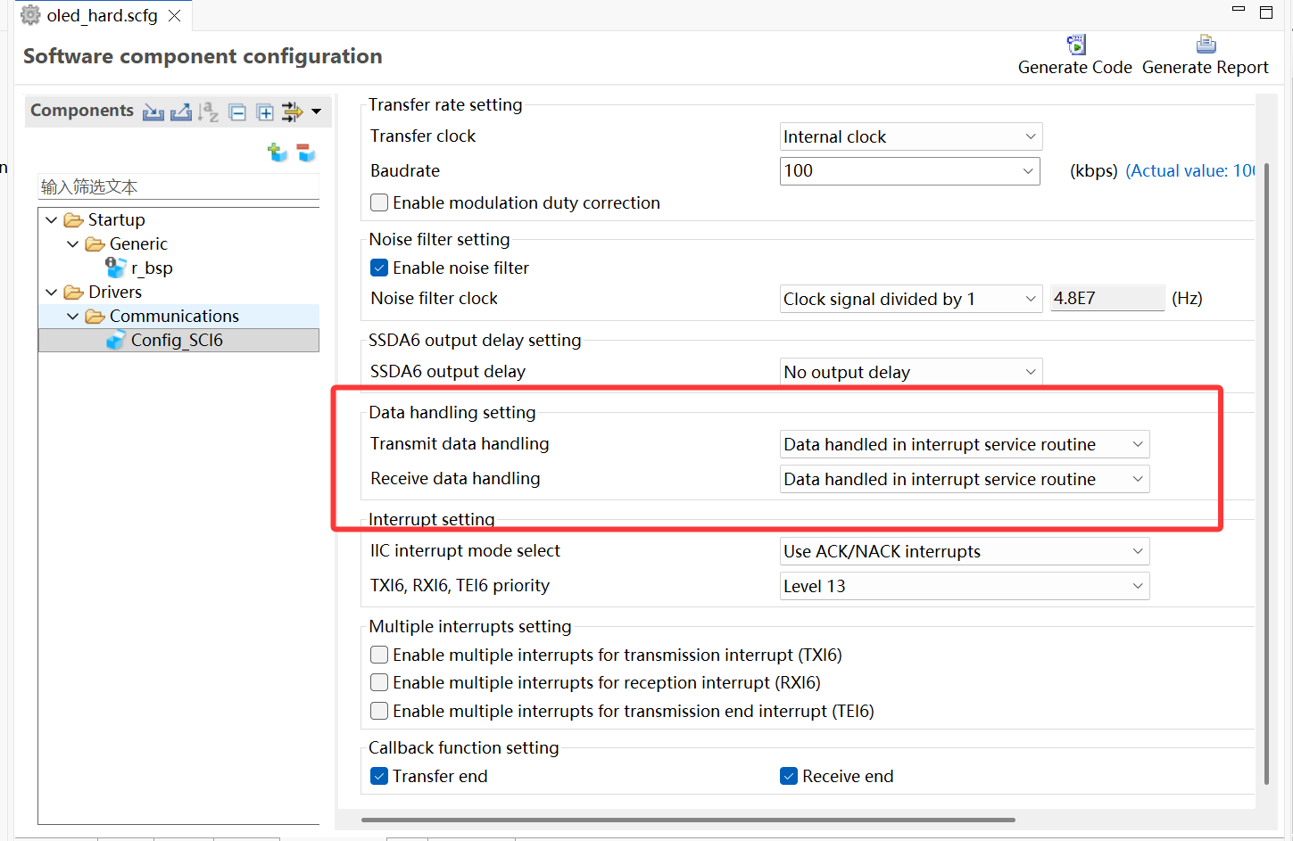The image size is (1293, 841).
Task: Click the Generate Report label
Action: (x=1205, y=68)
